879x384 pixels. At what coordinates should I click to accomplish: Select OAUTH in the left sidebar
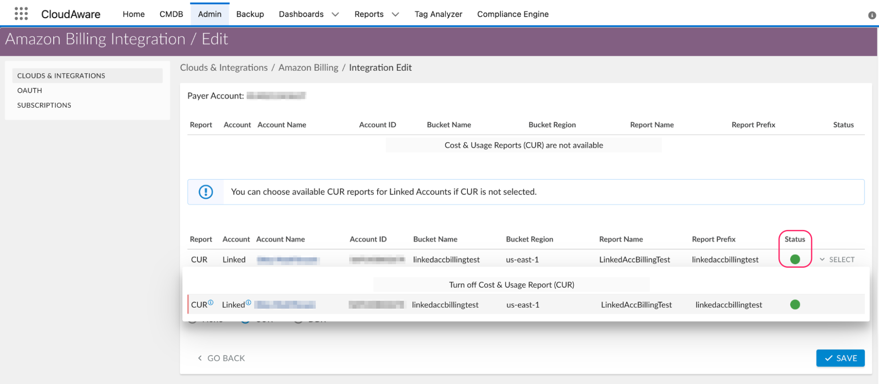(29, 90)
